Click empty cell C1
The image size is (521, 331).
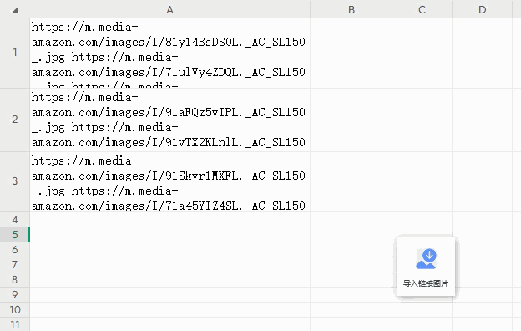(x=422, y=53)
